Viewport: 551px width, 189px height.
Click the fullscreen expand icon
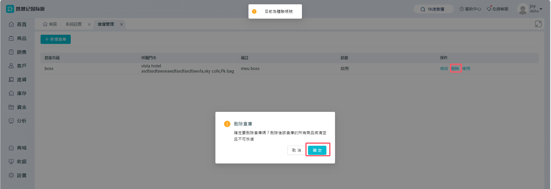click(x=538, y=24)
